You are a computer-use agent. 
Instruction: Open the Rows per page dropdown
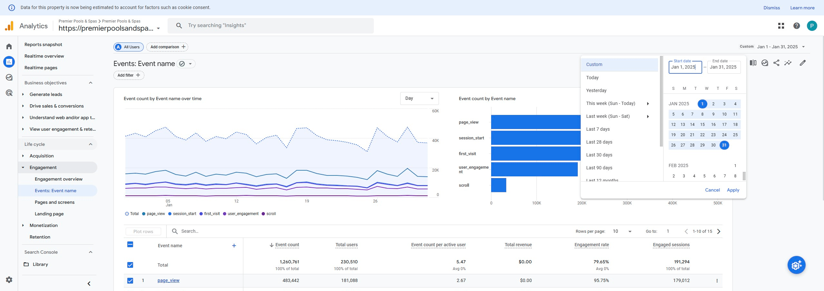pyautogui.click(x=622, y=231)
